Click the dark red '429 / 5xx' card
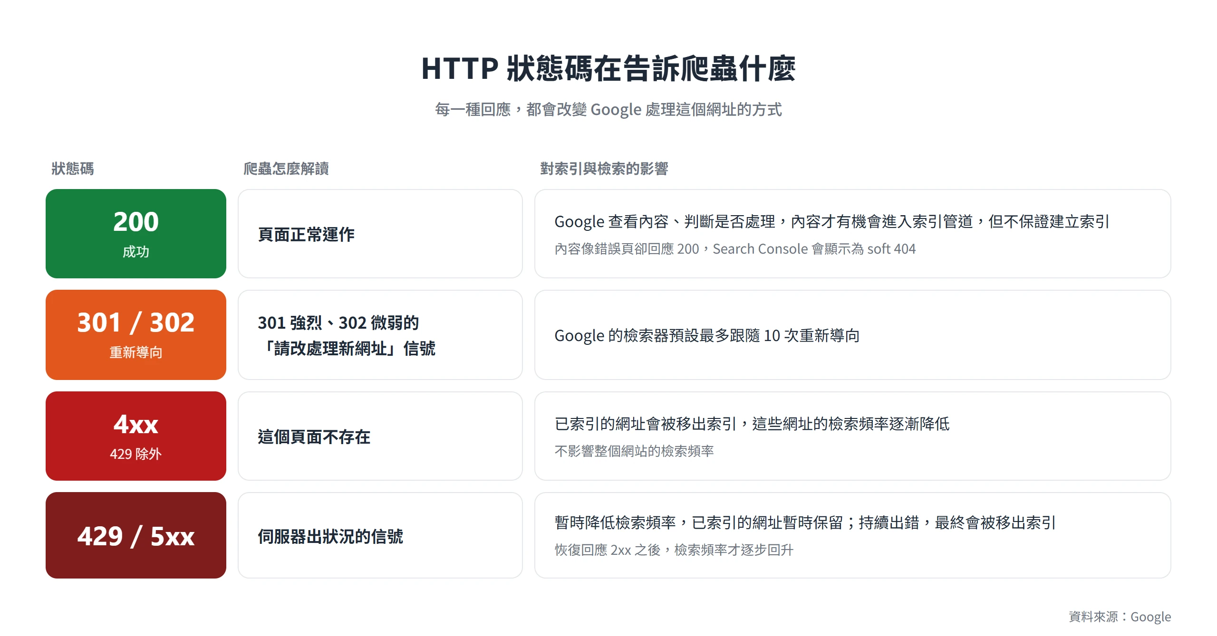 pyautogui.click(x=136, y=535)
